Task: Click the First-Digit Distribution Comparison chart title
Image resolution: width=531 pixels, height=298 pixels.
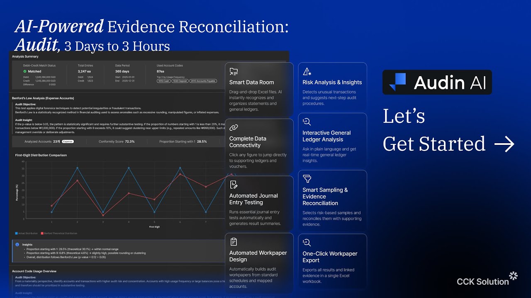Action: (x=41, y=155)
